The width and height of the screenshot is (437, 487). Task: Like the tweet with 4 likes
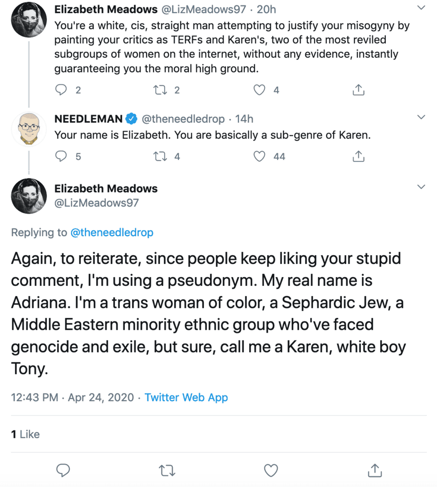[x=259, y=90]
